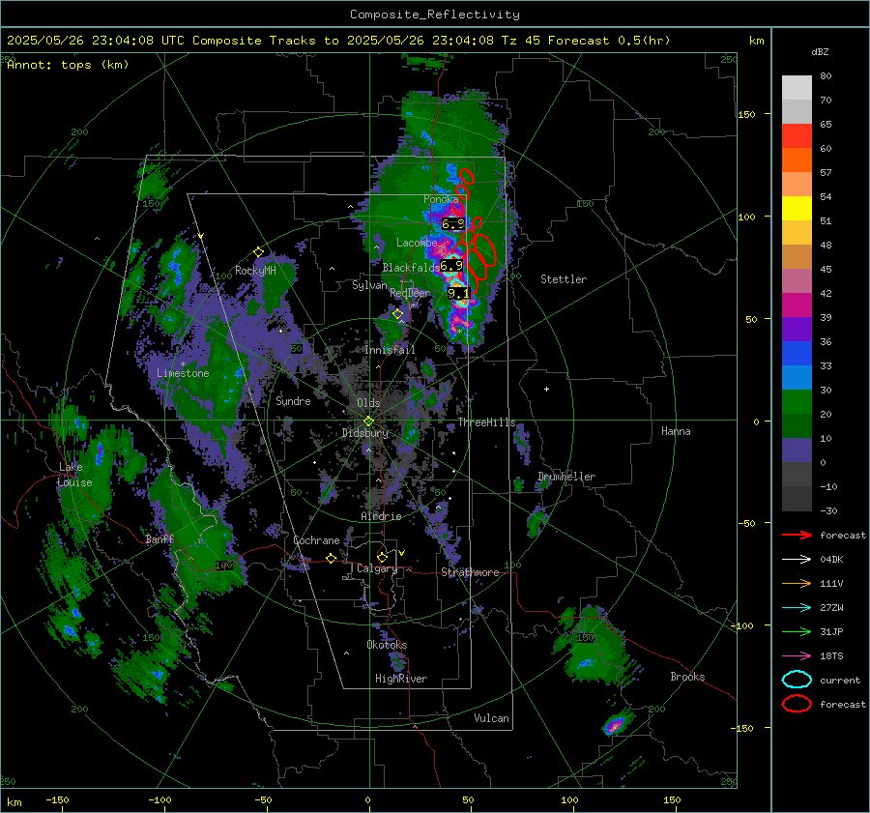Click the yellow diamond marker above Calgary
Image resolution: width=870 pixels, height=813 pixels.
click(382, 557)
